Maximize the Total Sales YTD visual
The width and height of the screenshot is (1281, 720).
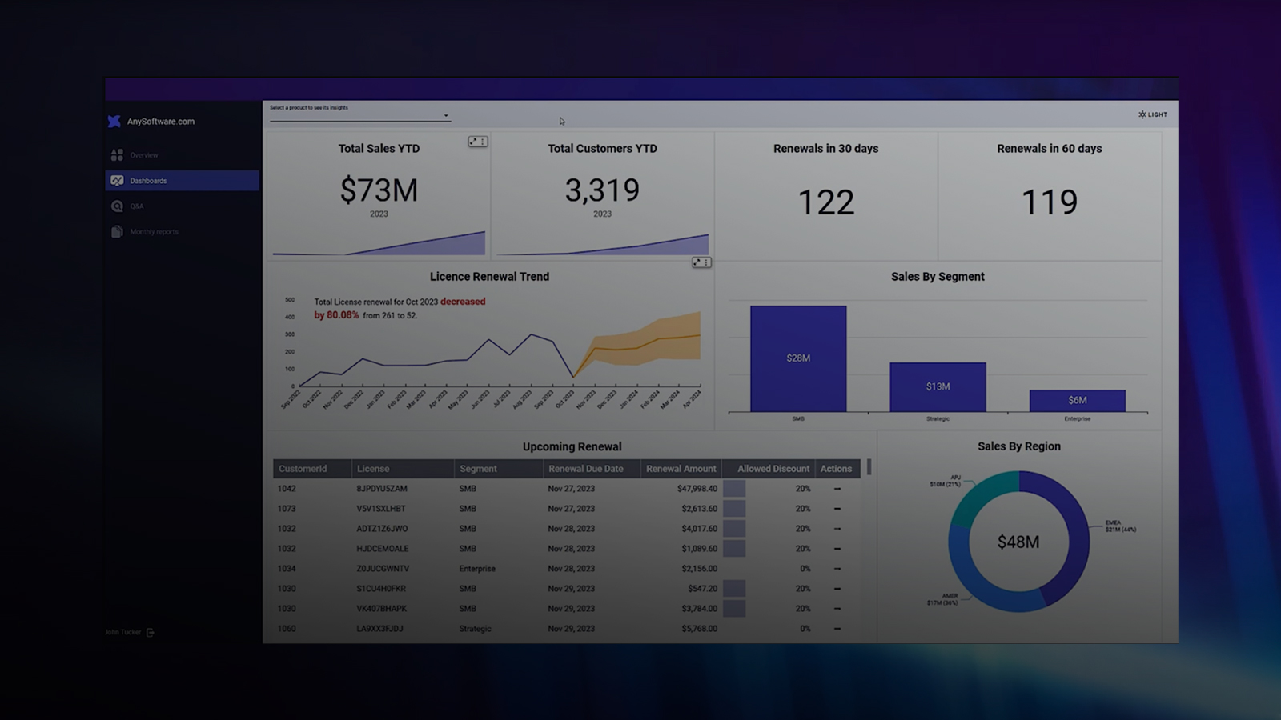click(x=473, y=142)
